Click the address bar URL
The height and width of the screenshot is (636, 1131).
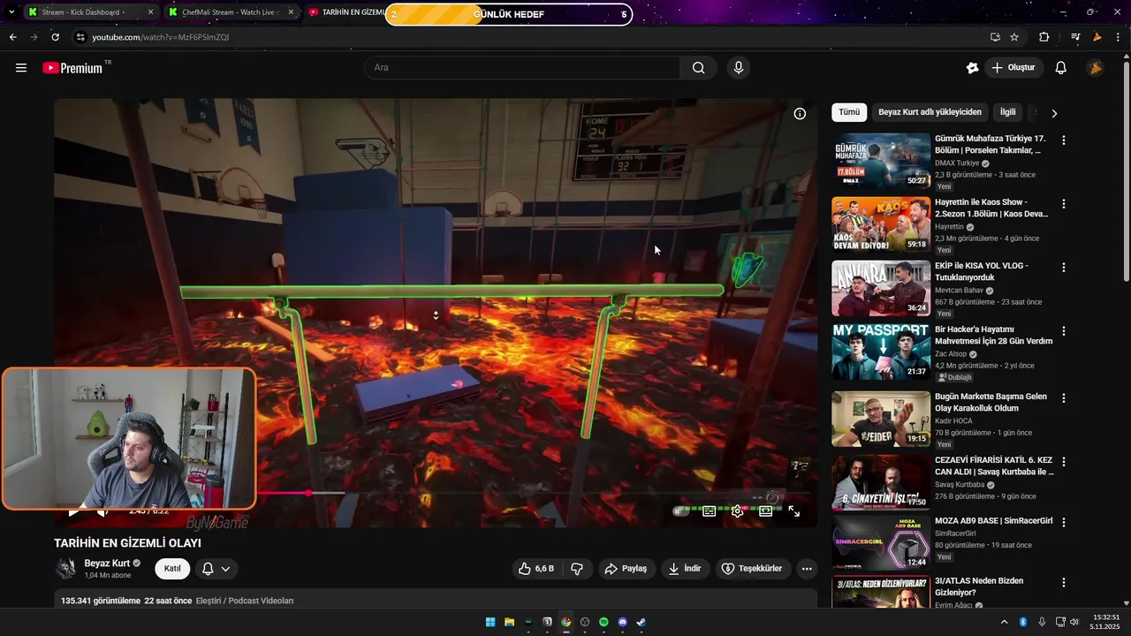[161, 37]
